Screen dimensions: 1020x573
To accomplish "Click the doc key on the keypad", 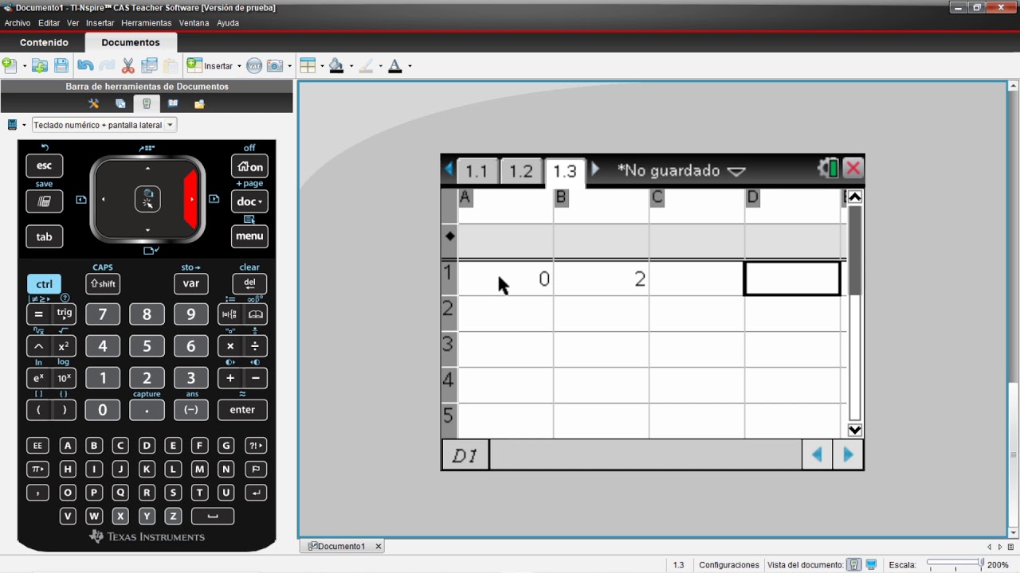I will click(x=249, y=201).
